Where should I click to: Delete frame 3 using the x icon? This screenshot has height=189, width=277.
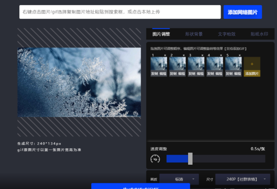pos(202,55)
